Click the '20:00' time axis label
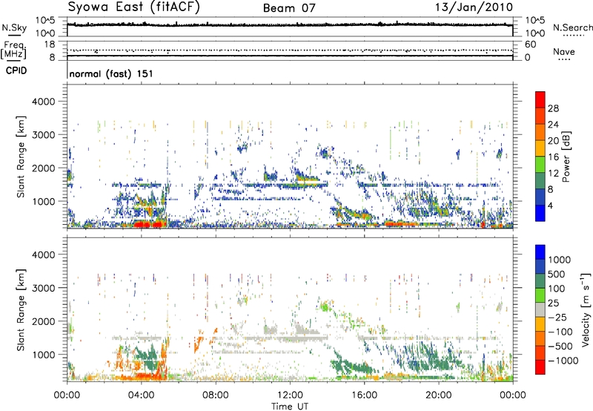Viewport: 593px width, 411px height. point(438,395)
